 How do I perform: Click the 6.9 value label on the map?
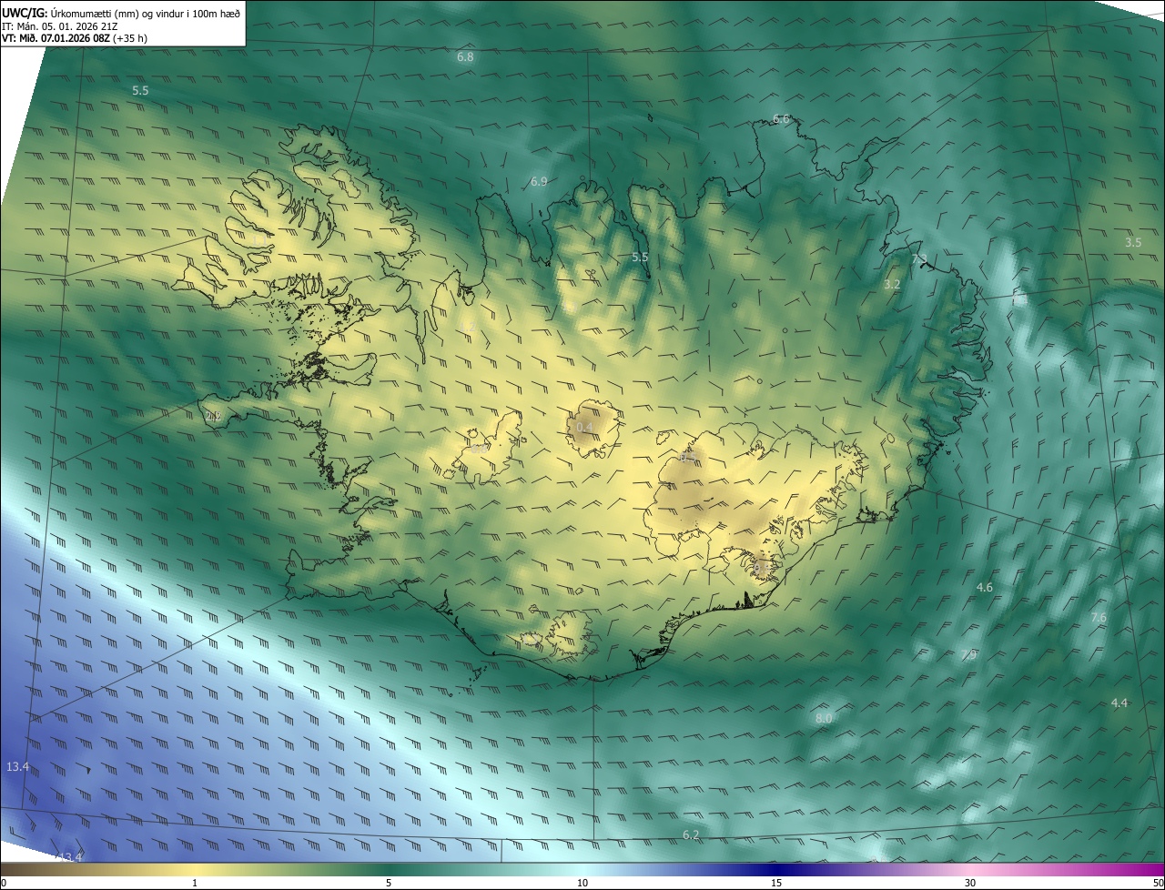pos(539,182)
